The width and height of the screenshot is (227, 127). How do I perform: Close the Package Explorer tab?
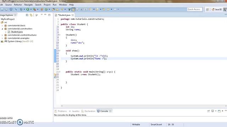15,15
